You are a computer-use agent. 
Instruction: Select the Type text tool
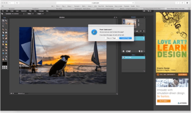6,57
